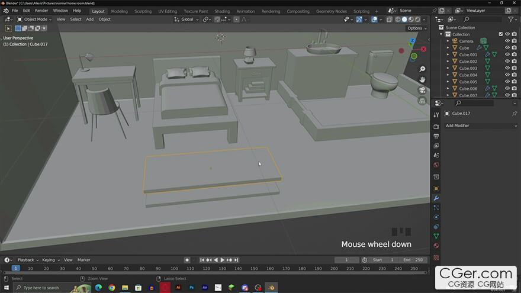Play animation forward
The width and height of the screenshot is (521, 293).
tap(222, 260)
